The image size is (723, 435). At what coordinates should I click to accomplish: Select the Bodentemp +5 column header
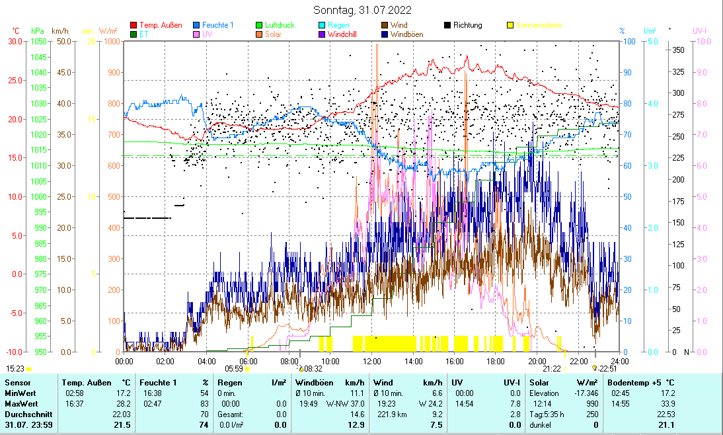640,383
